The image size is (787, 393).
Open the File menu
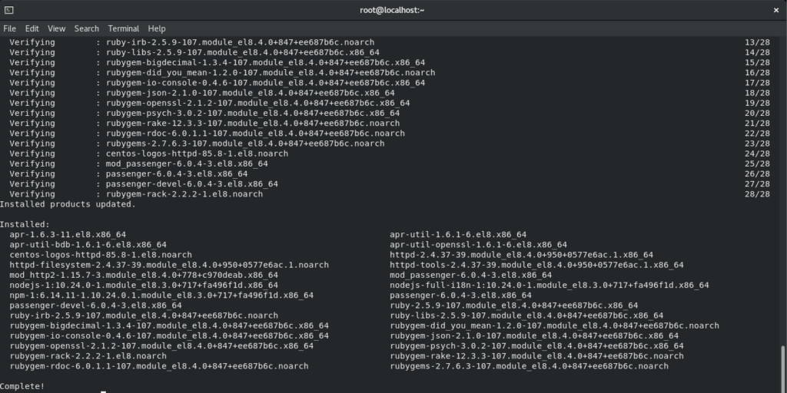click(9, 28)
